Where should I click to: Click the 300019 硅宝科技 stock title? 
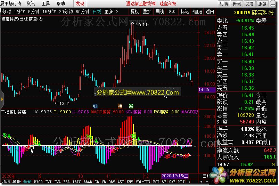click(x=254, y=13)
